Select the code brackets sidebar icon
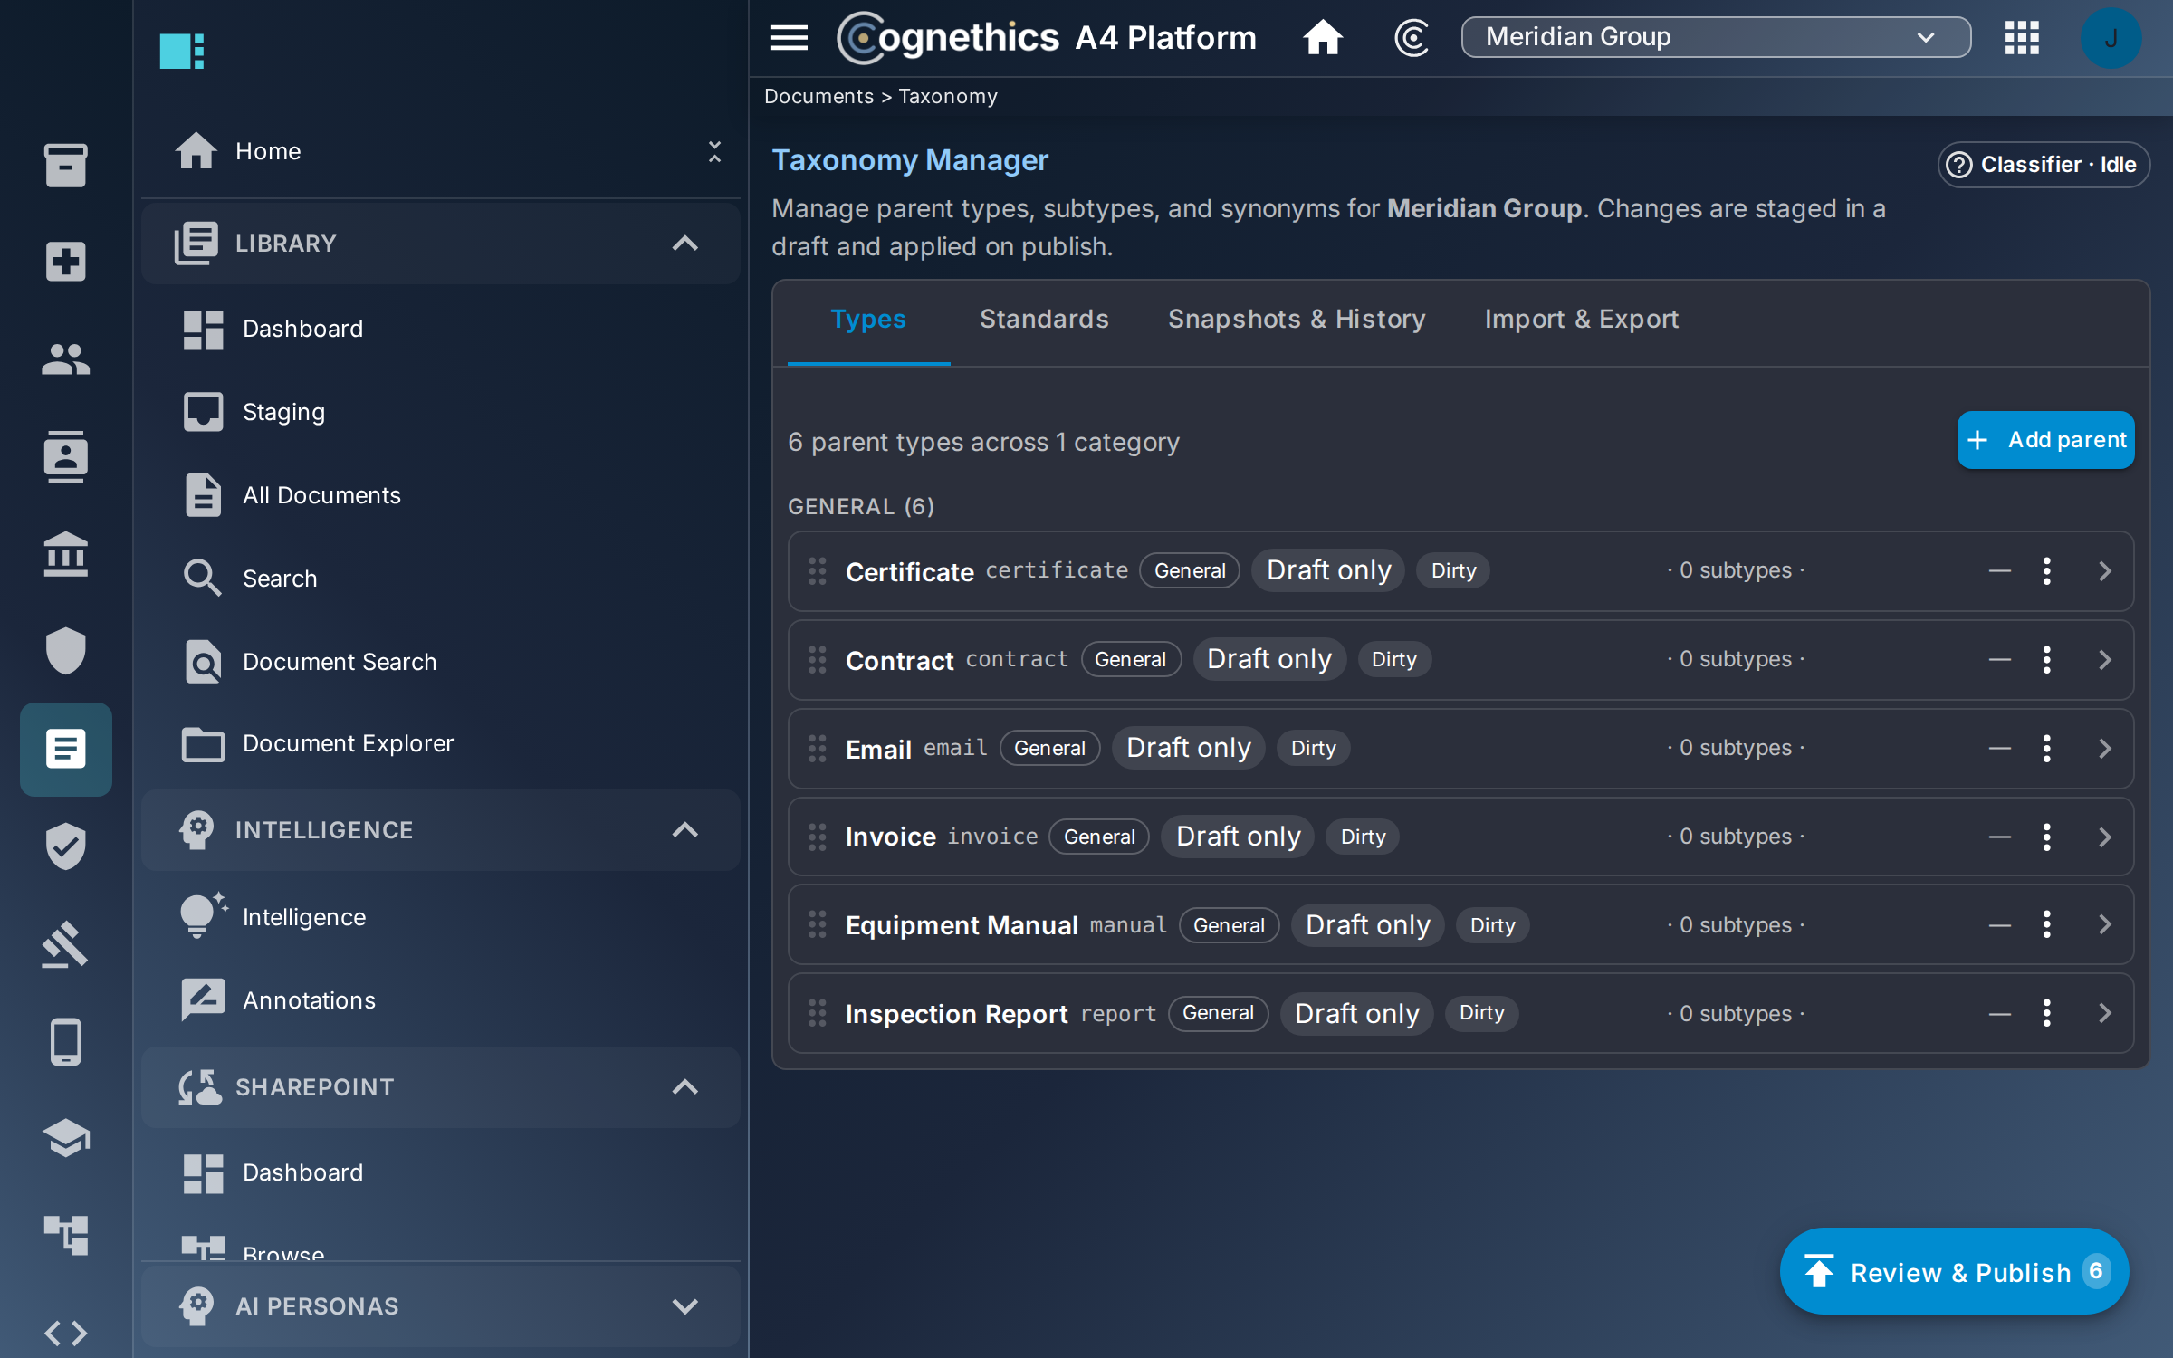This screenshot has width=2173, height=1358. coord(66,1333)
